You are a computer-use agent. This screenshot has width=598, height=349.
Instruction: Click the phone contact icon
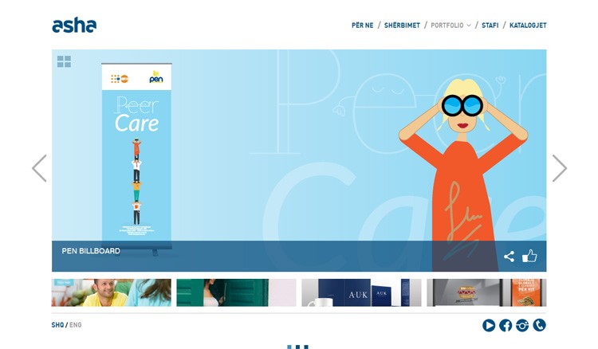(x=539, y=325)
